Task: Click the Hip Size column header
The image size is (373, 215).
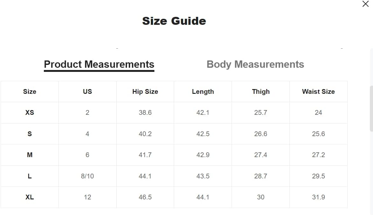Action: click(x=145, y=92)
